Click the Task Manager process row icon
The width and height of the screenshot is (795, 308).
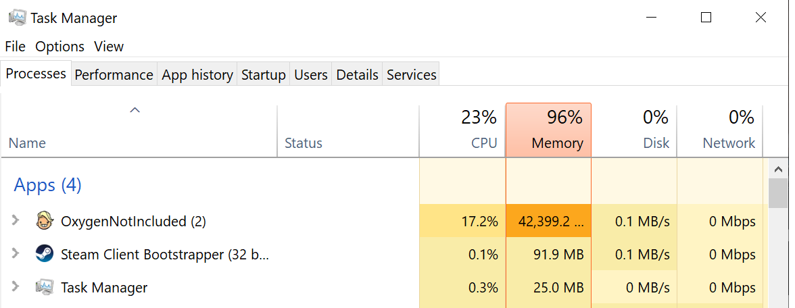tap(45, 288)
